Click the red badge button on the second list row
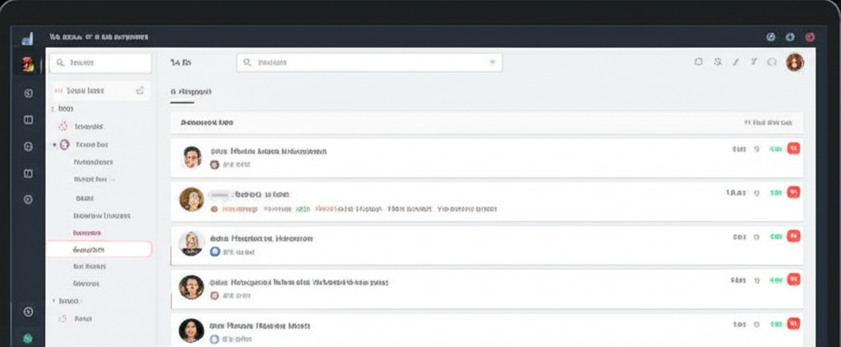This screenshot has height=347, width=841. (x=793, y=192)
